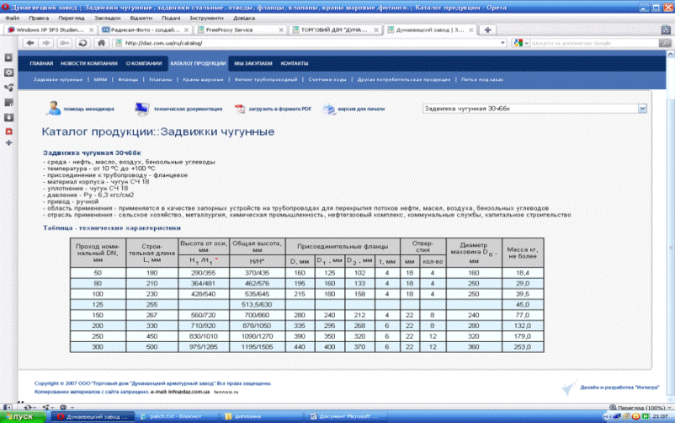Click the browser back arrow button

click(29, 43)
